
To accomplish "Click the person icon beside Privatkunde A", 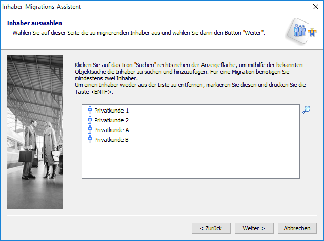I will coord(90,130).
